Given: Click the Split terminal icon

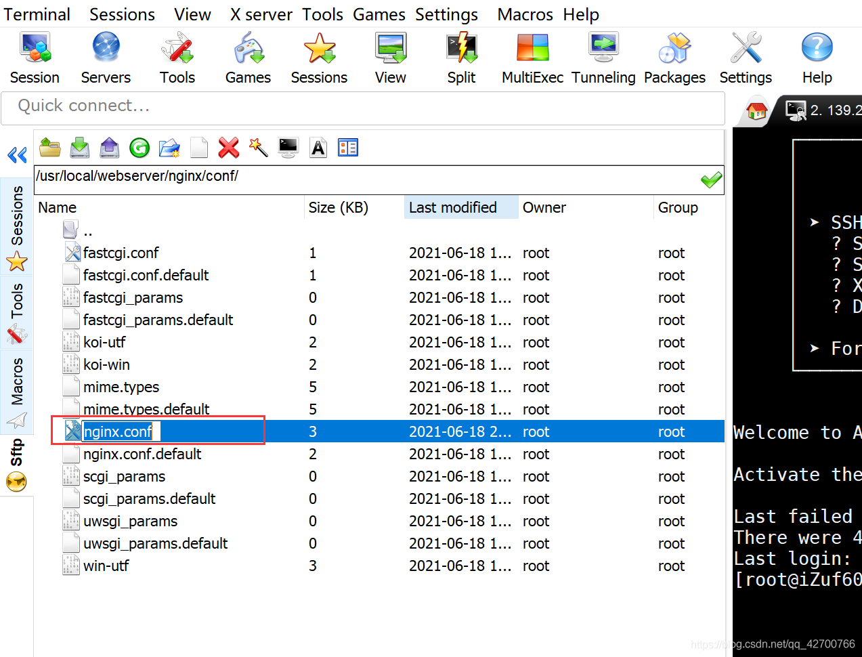Looking at the screenshot, I should coord(462,59).
